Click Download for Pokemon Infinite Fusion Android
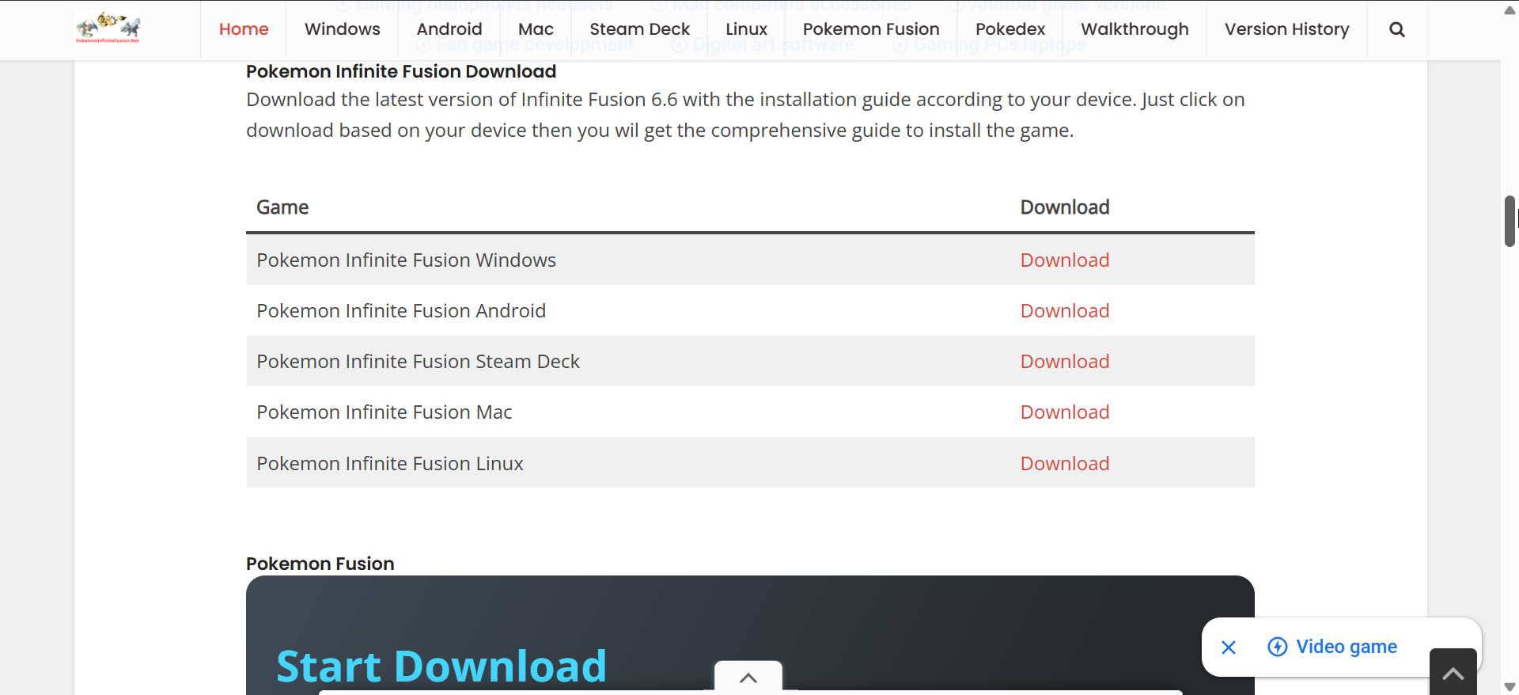 1065,311
